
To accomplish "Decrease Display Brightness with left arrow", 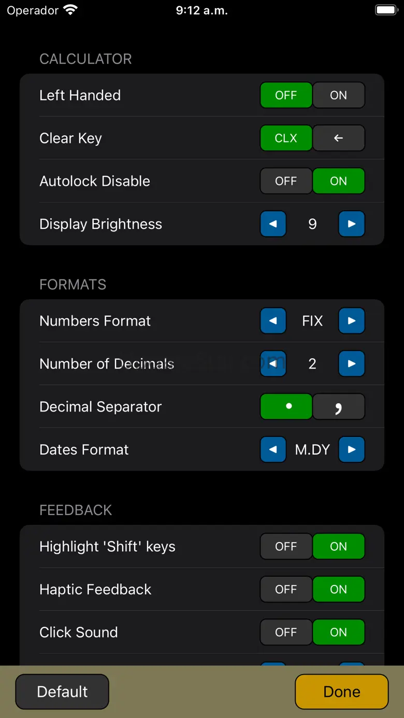I will click(x=273, y=224).
